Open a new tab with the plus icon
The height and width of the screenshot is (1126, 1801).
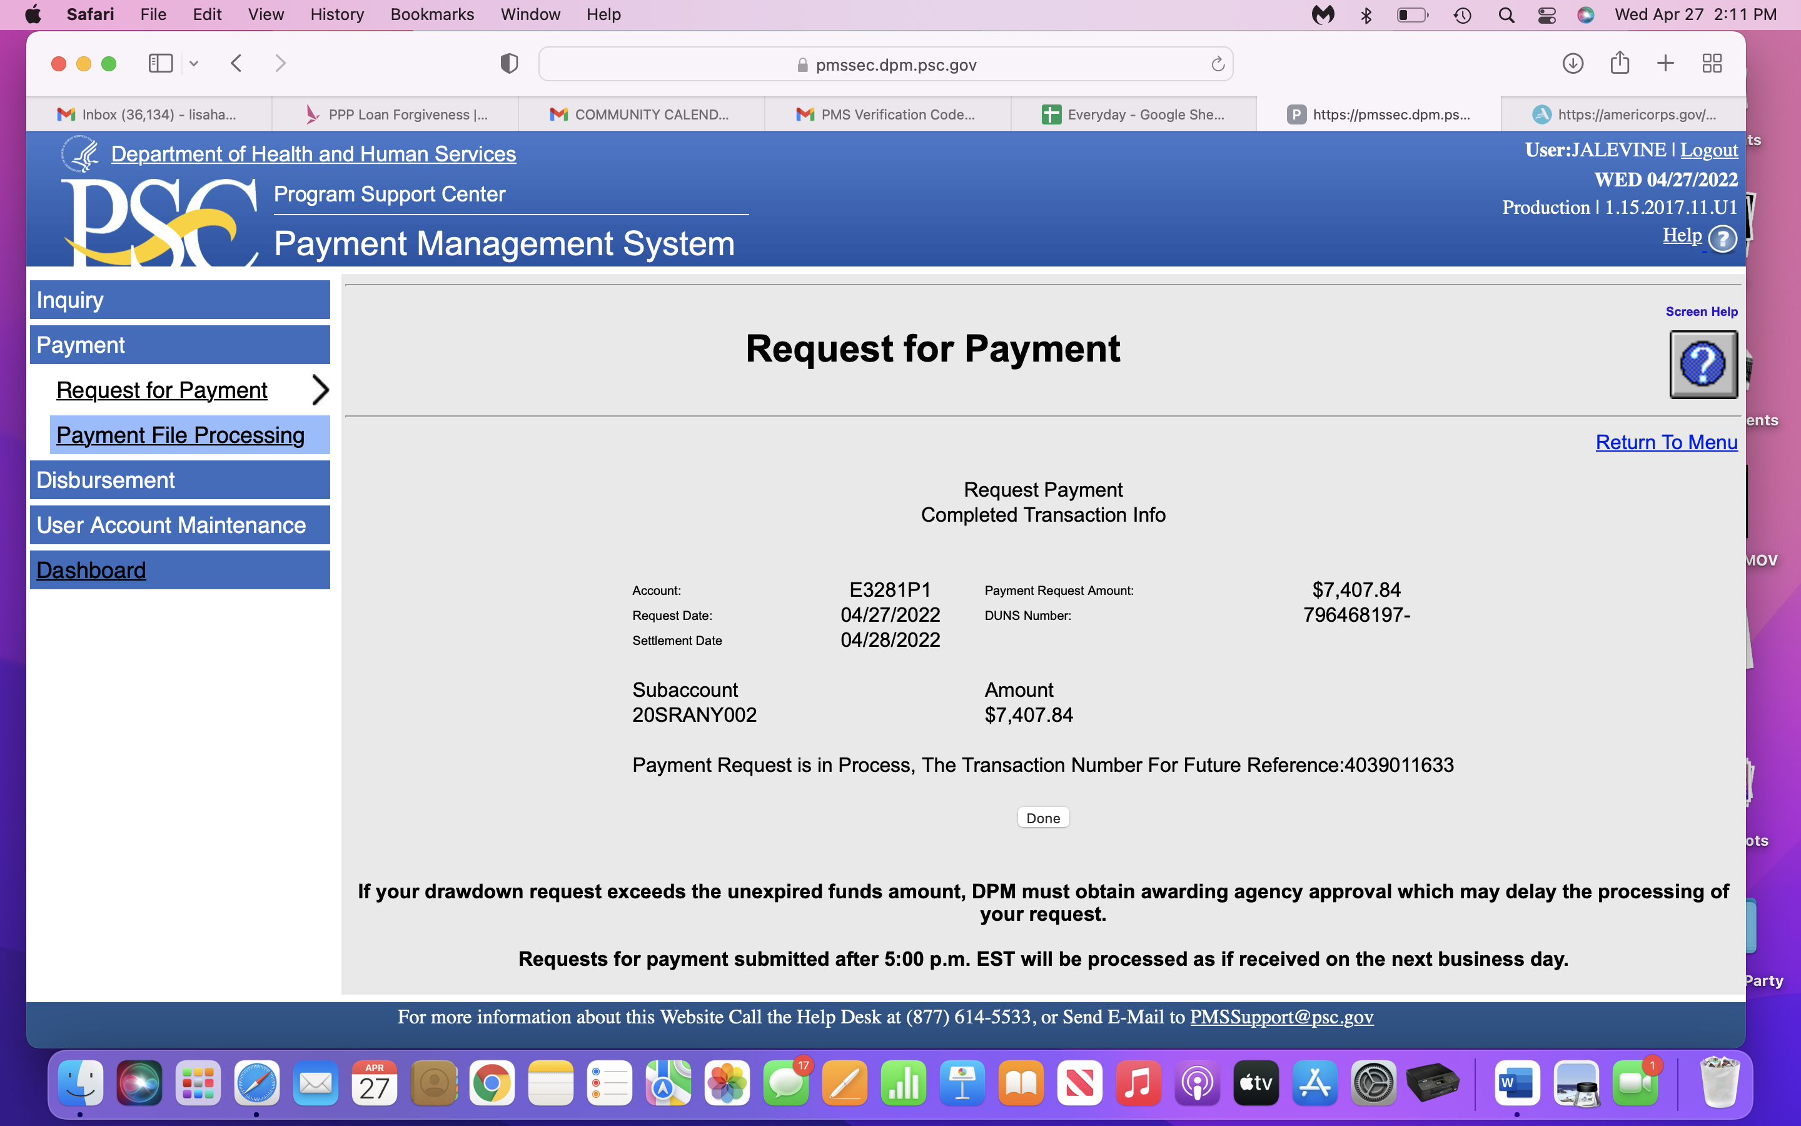point(1665,64)
